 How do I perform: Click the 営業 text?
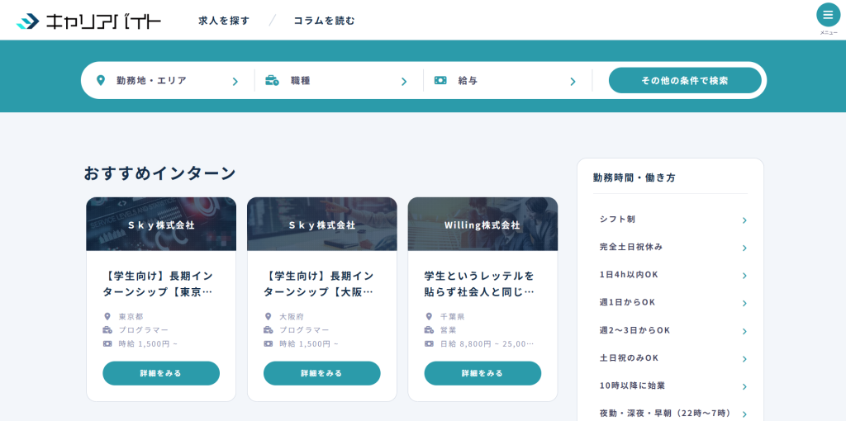(x=449, y=330)
